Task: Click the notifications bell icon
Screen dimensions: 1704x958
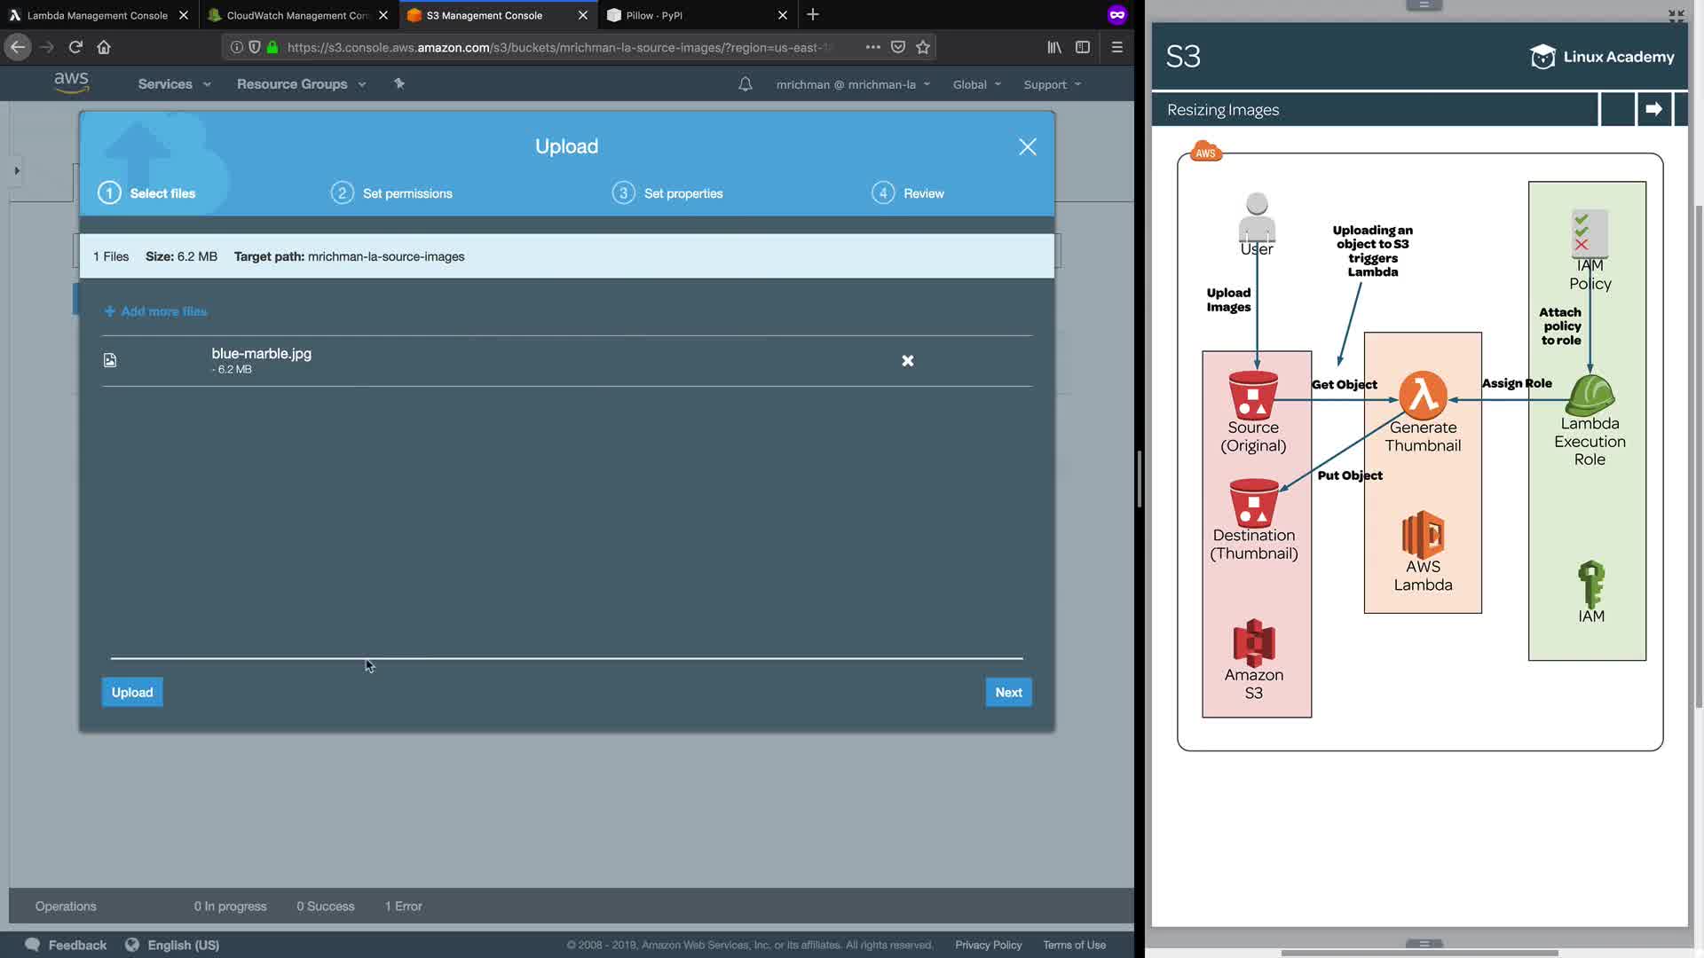Action: pos(745,84)
